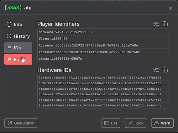The width and height of the screenshot is (178, 133).
Task: Select the fivem:18655459 identifier
Action: 103,39
